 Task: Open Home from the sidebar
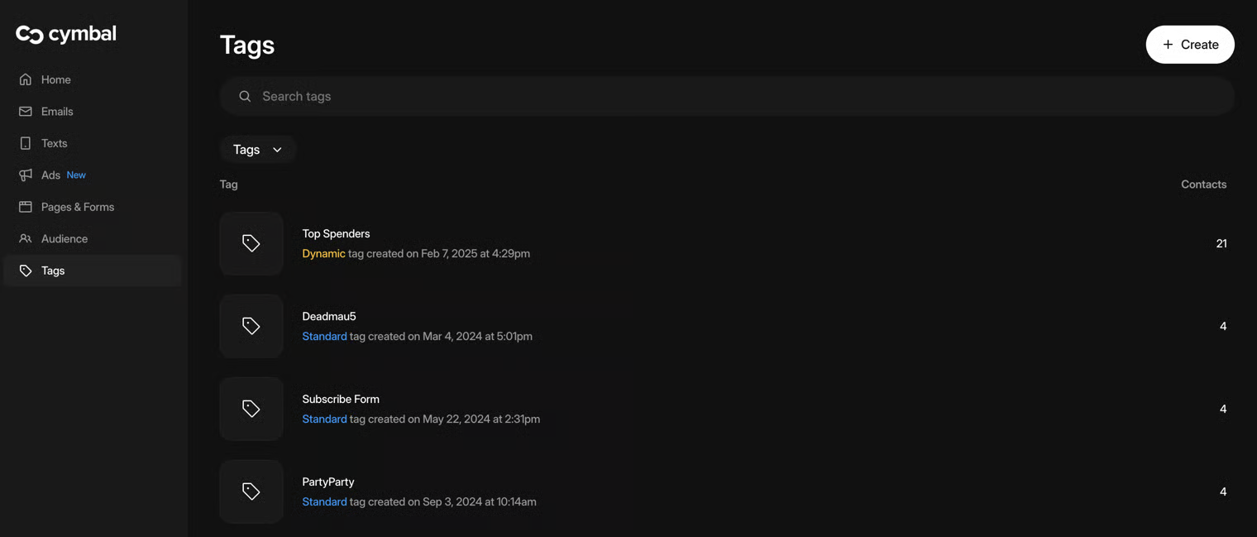click(55, 79)
